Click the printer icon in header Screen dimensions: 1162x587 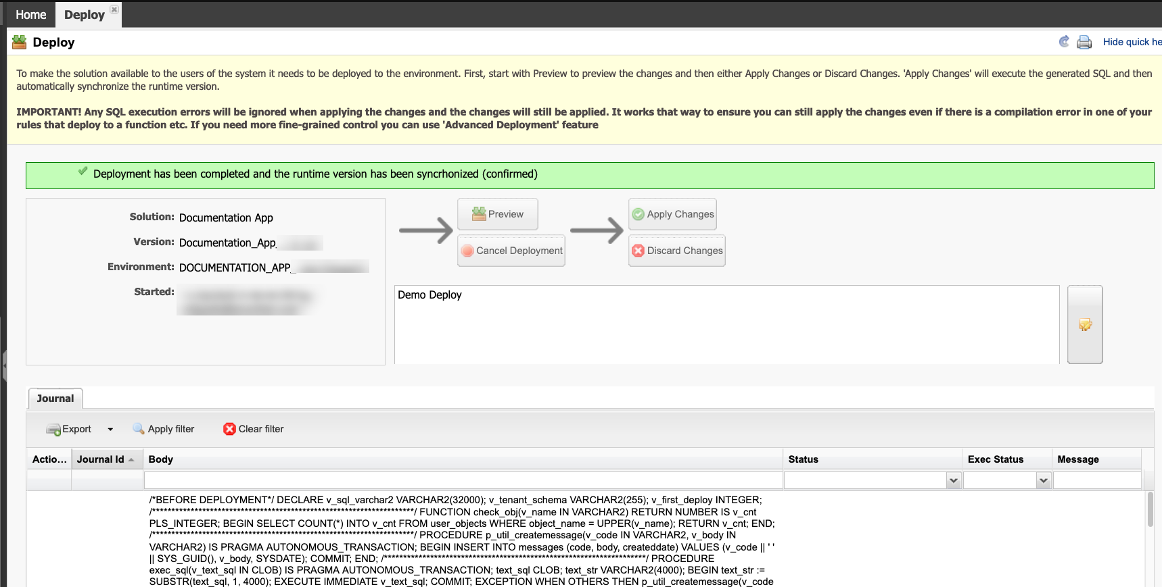pyautogui.click(x=1084, y=42)
